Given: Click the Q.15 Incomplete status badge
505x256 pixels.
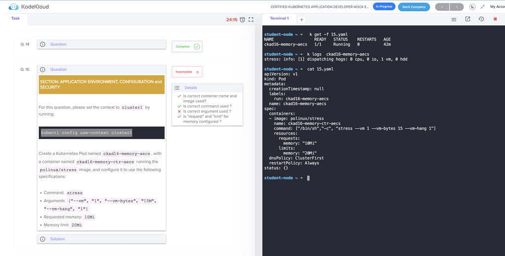Looking at the screenshot, I should [x=187, y=72].
